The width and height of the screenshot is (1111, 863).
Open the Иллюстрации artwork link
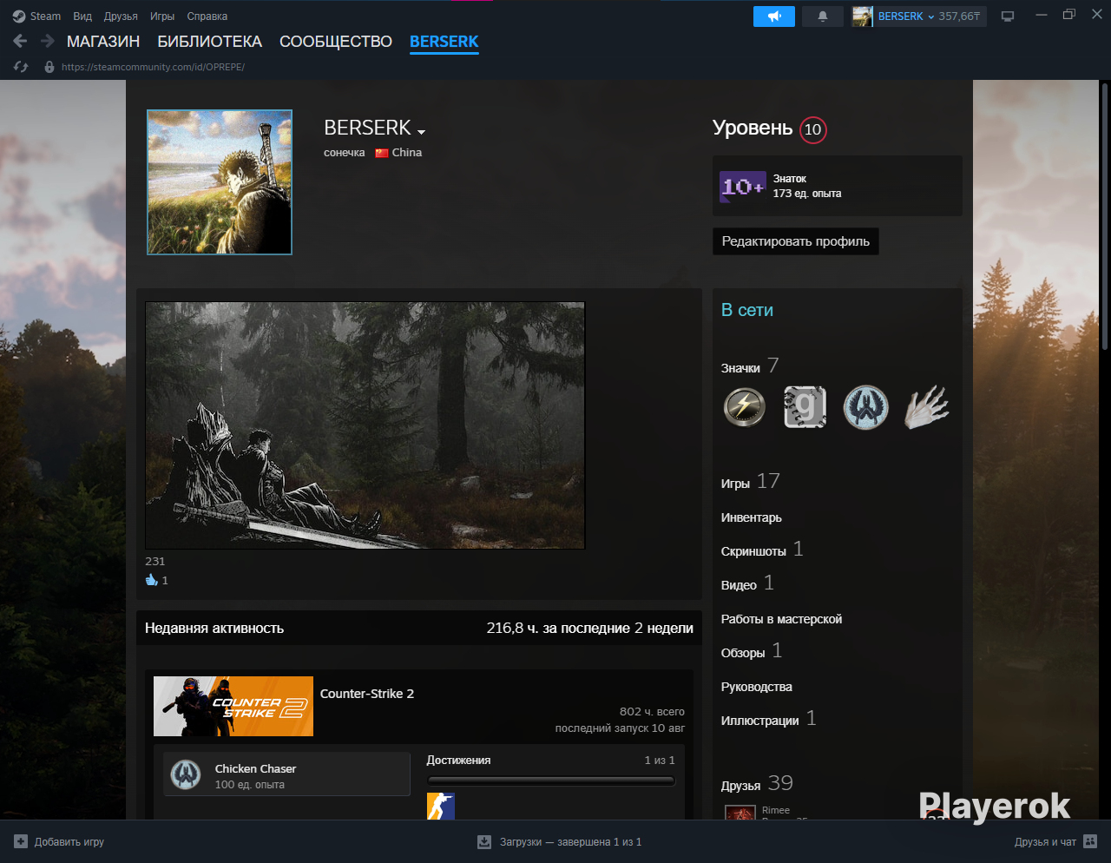[x=760, y=721]
